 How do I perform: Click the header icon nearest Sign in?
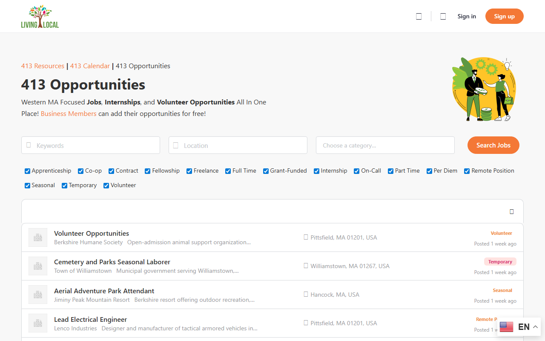(x=443, y=17)
